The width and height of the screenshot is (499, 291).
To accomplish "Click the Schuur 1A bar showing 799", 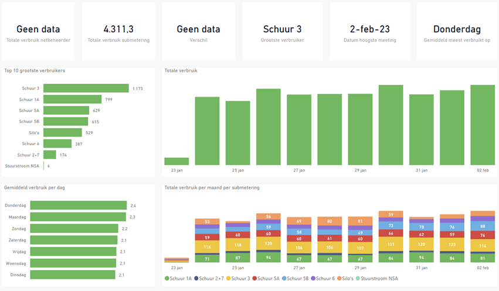I will [x=73, y=100].
